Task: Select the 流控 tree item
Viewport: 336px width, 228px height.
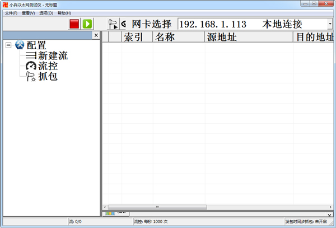Action: pos(48,66)
